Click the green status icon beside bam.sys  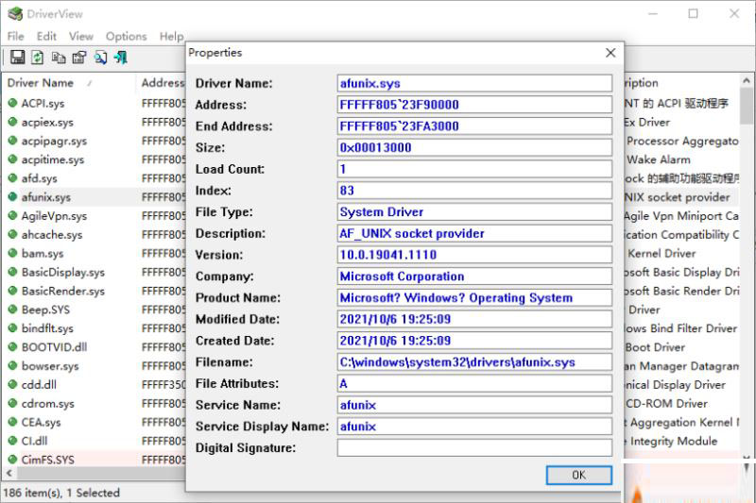tap(12, 253)
